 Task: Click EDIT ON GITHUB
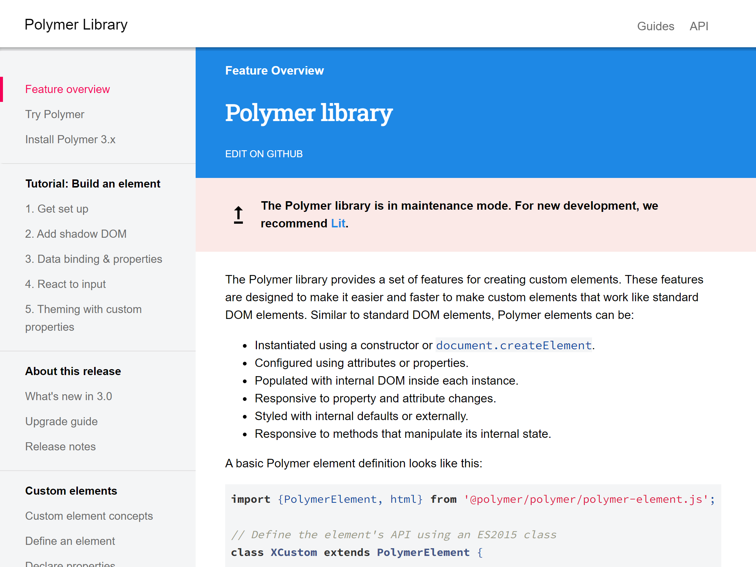(264, 154)
